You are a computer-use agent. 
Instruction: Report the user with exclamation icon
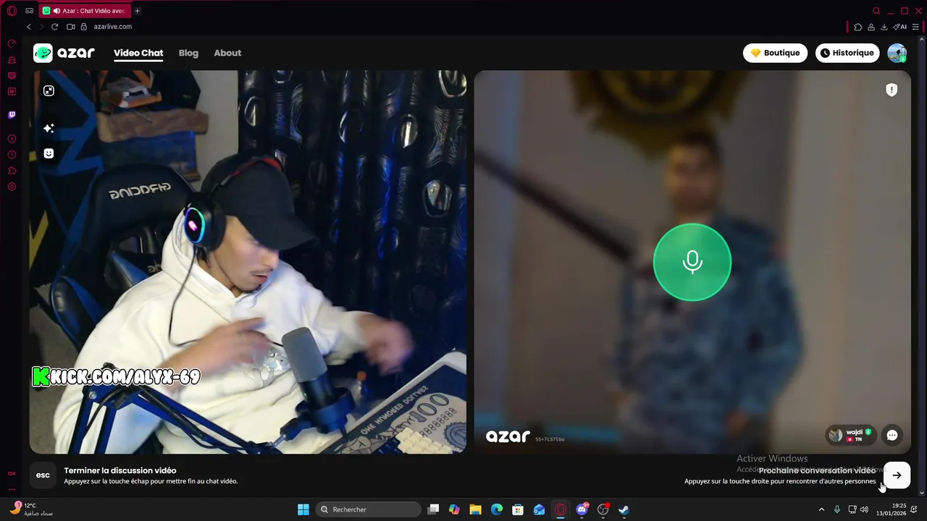892,90
